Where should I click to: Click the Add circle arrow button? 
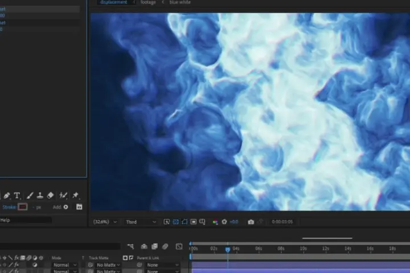(66, 207)
